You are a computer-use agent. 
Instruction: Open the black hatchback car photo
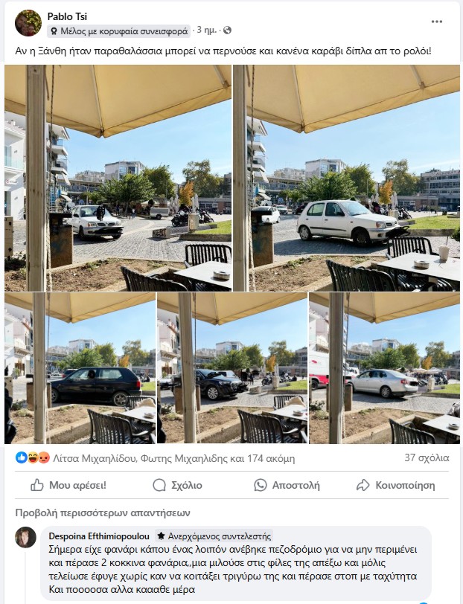coord(80,368)
